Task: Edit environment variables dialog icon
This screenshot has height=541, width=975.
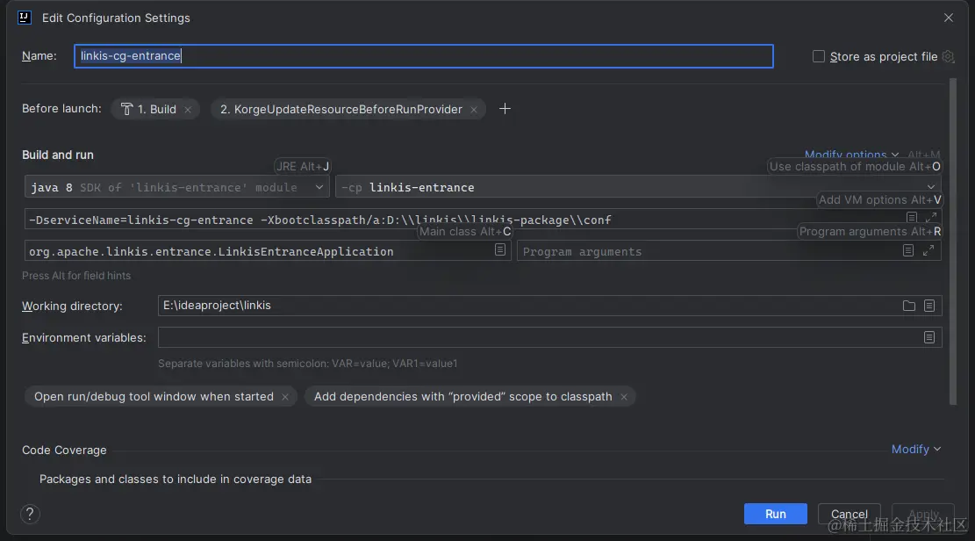Action: pos(929,337)
